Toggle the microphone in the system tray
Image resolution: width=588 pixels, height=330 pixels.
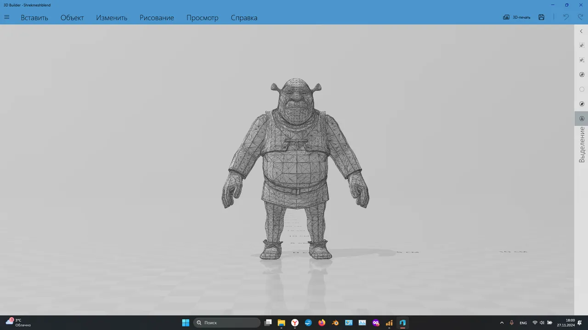pos(511,323)
